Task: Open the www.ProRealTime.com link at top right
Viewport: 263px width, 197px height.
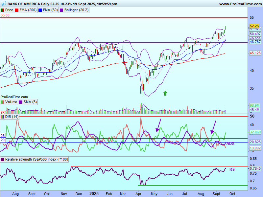Action: [x=240, y=4]
